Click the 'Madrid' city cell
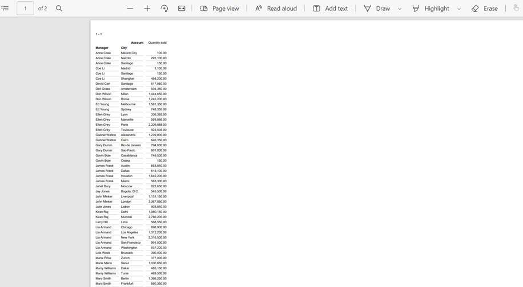Image resolution: width=523 pixels, height=287 pixels. click(126, 68)
